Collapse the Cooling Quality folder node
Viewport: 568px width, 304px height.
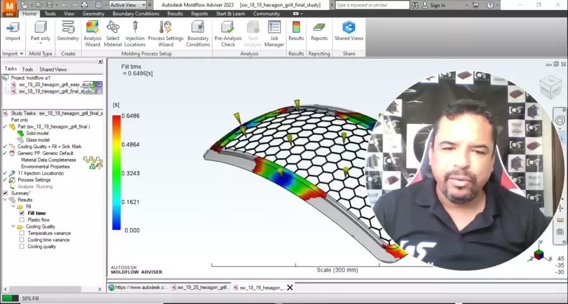[13, 226]
